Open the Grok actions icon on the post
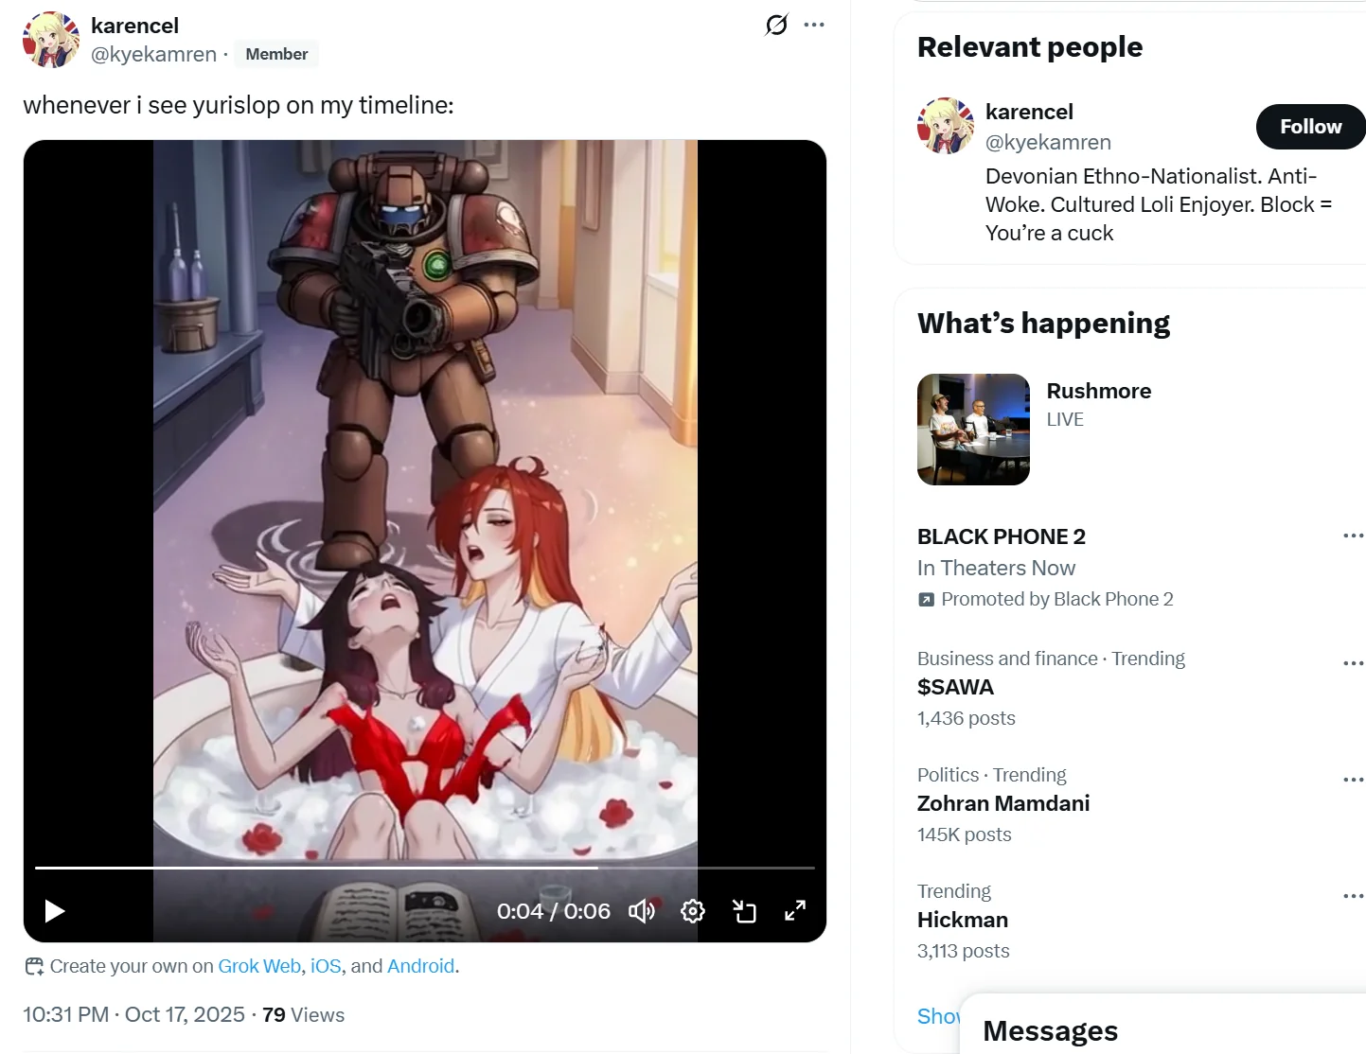1366x1054 pixels. (x=776, y=25)
